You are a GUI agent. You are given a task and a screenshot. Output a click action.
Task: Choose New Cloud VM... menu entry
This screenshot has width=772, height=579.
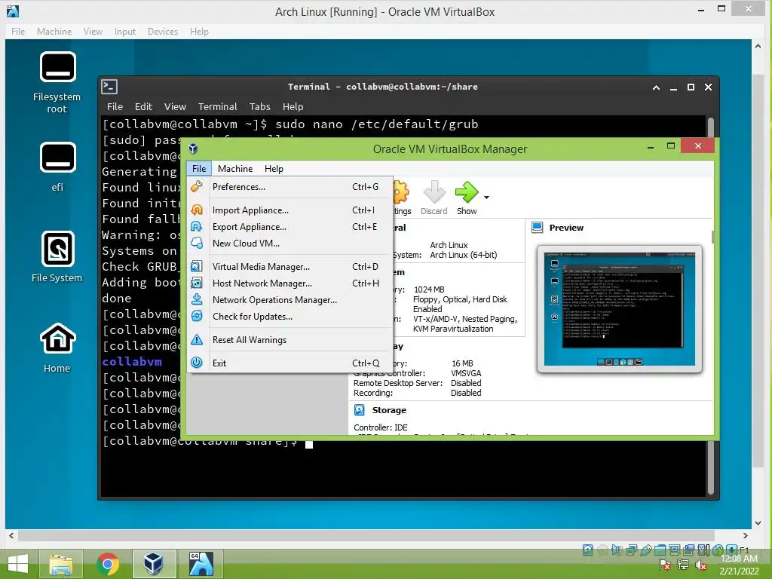(x=290, y=244)
